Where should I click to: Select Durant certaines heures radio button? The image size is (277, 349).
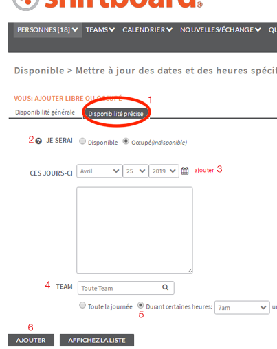click(140, 305)
